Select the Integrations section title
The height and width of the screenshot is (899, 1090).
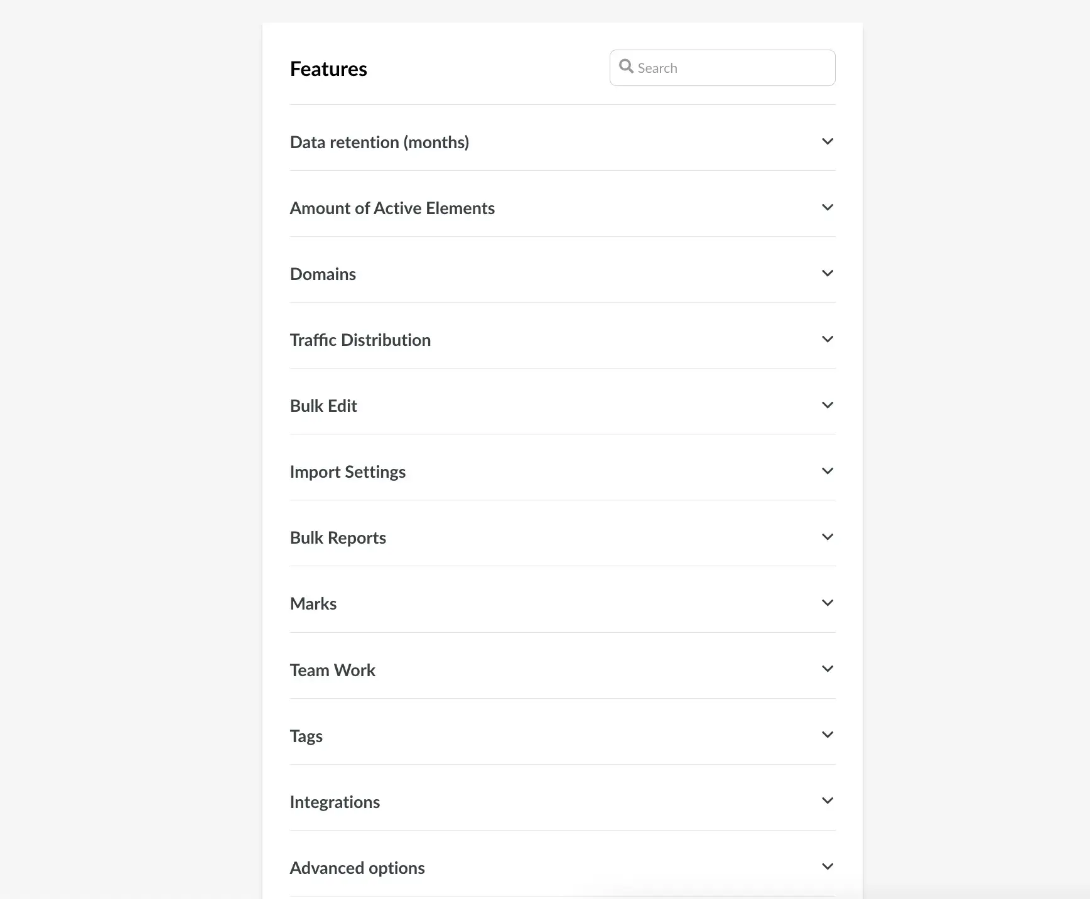coord(335,802)
